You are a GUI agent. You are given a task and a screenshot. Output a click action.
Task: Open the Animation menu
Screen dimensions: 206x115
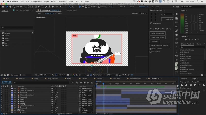coord(63,2)
